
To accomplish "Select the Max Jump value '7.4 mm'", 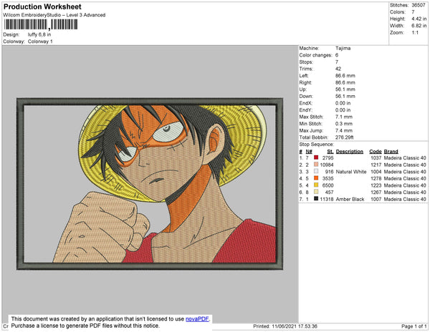I will coord(343,130).
